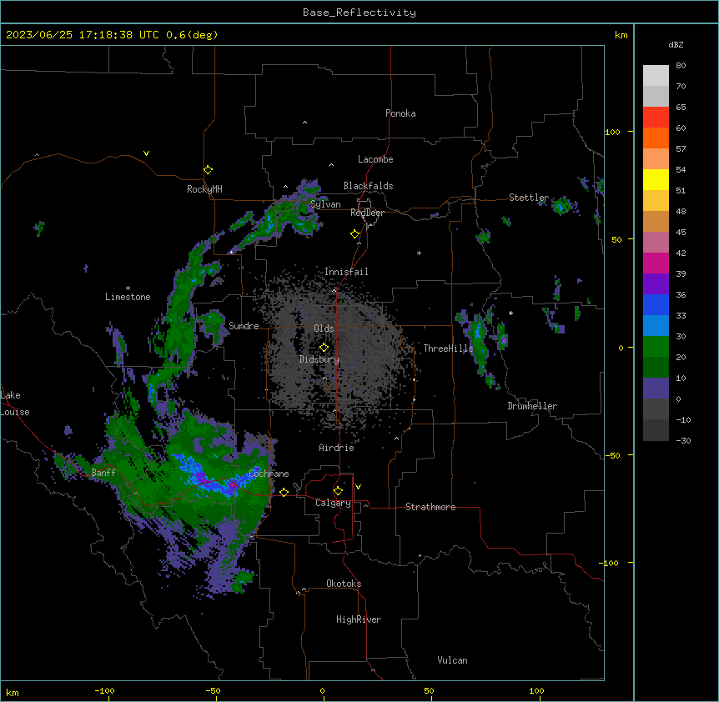The width and height of the screenshot is (719, 702).
Task: Select the Lake Louise label
Action: 15,404
